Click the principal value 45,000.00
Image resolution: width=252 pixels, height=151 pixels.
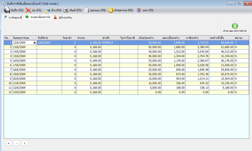coord(150,52)
